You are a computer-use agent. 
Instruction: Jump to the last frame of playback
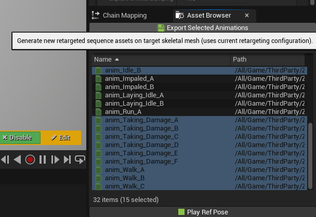tap(68, 160)
